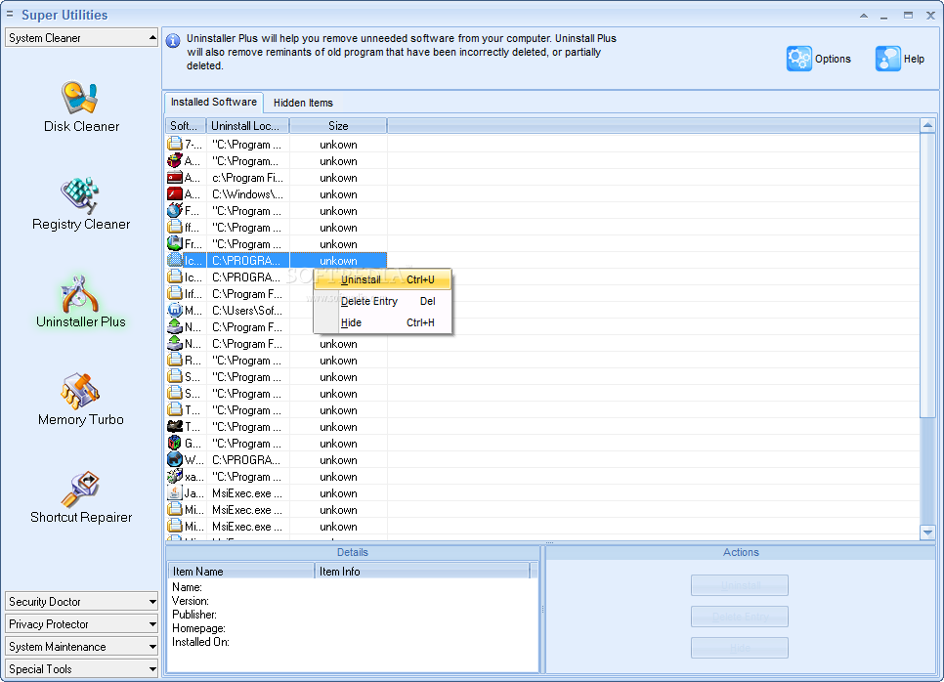Open the Shortcut Repairer tool icon

(79, 490)
